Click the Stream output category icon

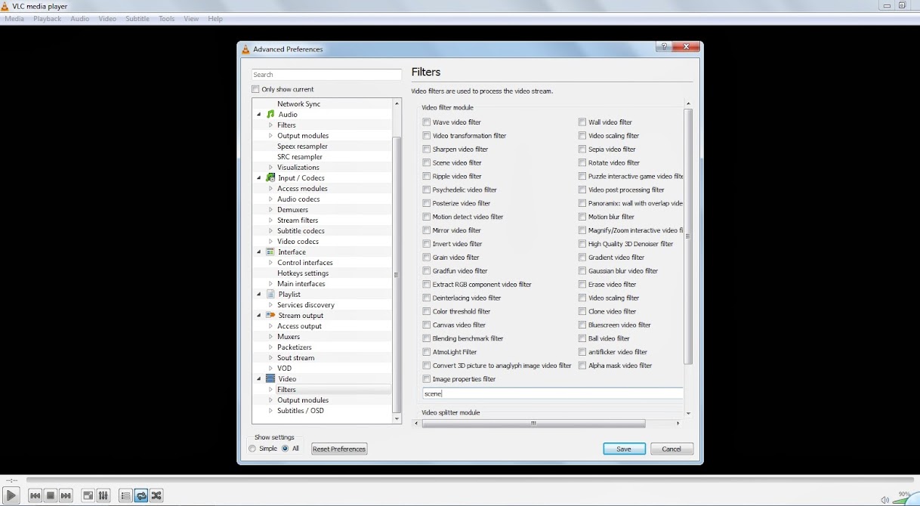270,315
